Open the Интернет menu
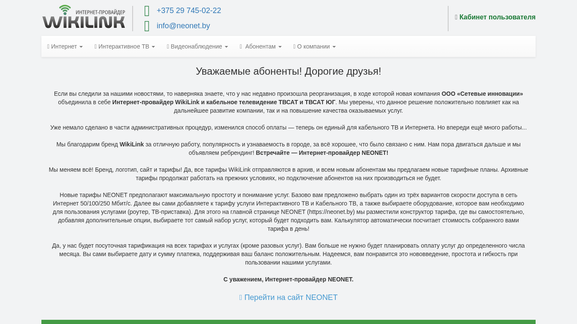 click(65, 46)
